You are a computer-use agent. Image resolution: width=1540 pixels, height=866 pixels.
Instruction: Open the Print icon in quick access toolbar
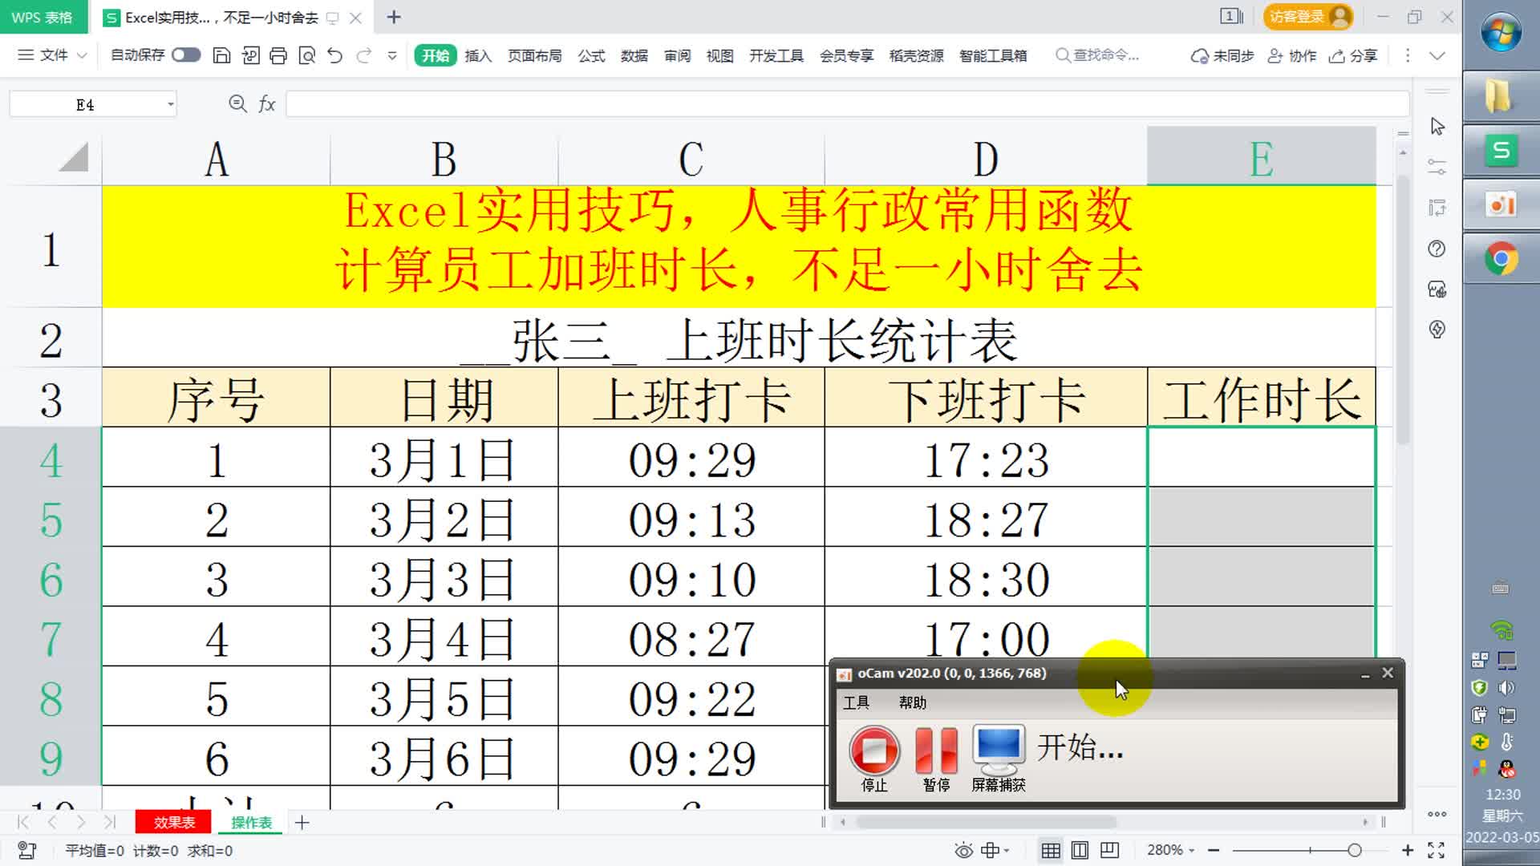coord(278,55)
